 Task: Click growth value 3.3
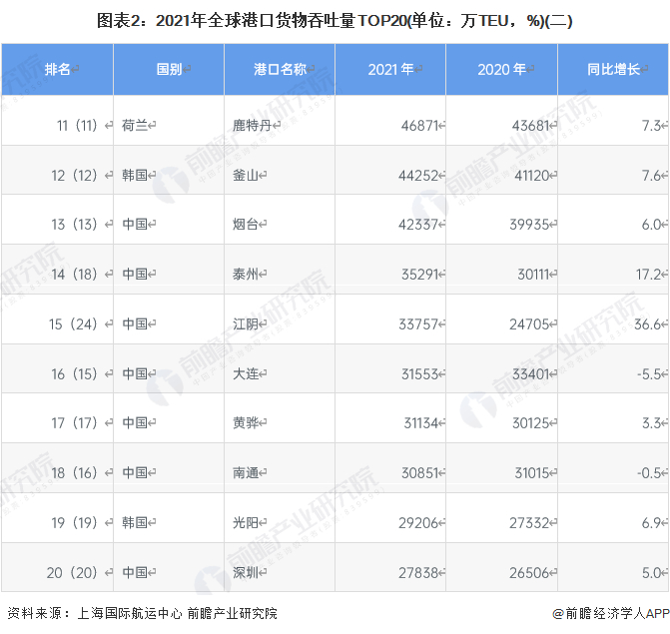[651, 423]
